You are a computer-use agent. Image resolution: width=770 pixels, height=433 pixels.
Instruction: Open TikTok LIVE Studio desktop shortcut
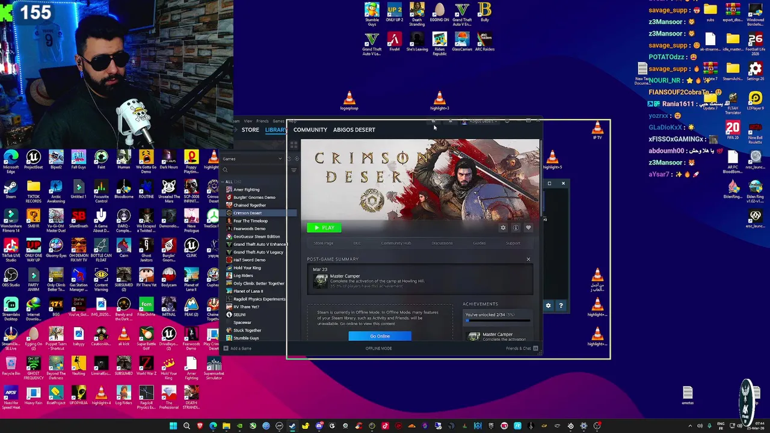coord(11,250)
